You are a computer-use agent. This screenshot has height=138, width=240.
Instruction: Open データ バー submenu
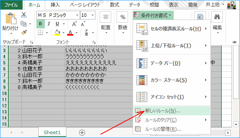click(172, 63)
